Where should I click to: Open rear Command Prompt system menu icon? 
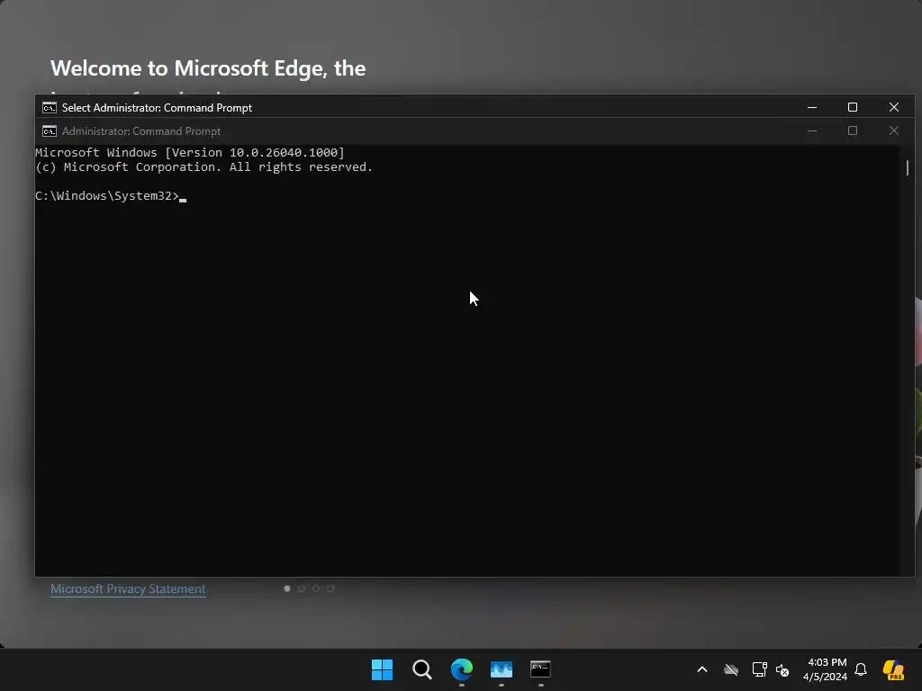coord(50,131)
